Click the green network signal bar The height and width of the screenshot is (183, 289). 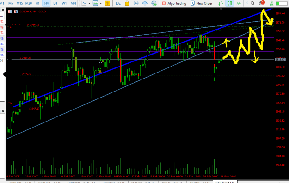(281, 3)
